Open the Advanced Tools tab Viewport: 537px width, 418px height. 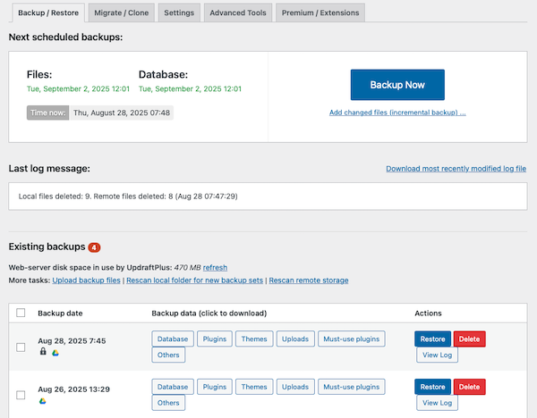coord(237,13)
